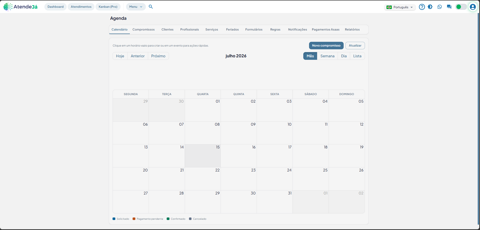Image resolution: width=480 pixels, height=230 pixels.
Task: Click the Atualizar button
Action: coord(355,46)
